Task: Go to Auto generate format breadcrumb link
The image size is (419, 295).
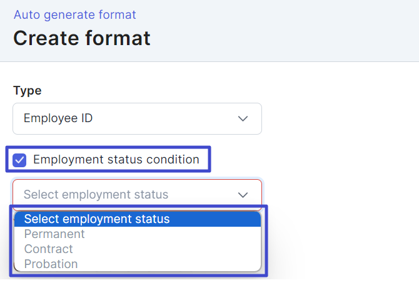Action: (74, 14)
